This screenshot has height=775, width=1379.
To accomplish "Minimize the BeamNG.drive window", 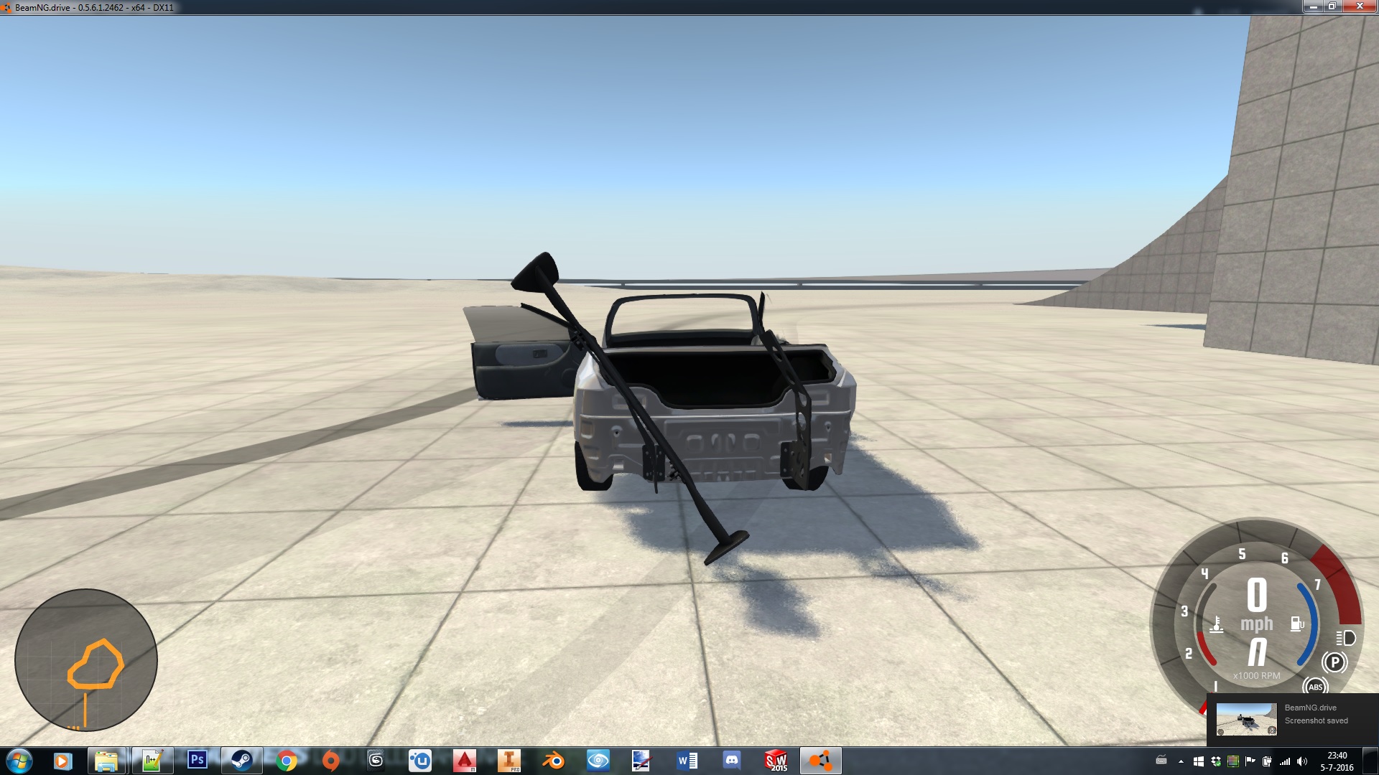I will coord(1314,6).
